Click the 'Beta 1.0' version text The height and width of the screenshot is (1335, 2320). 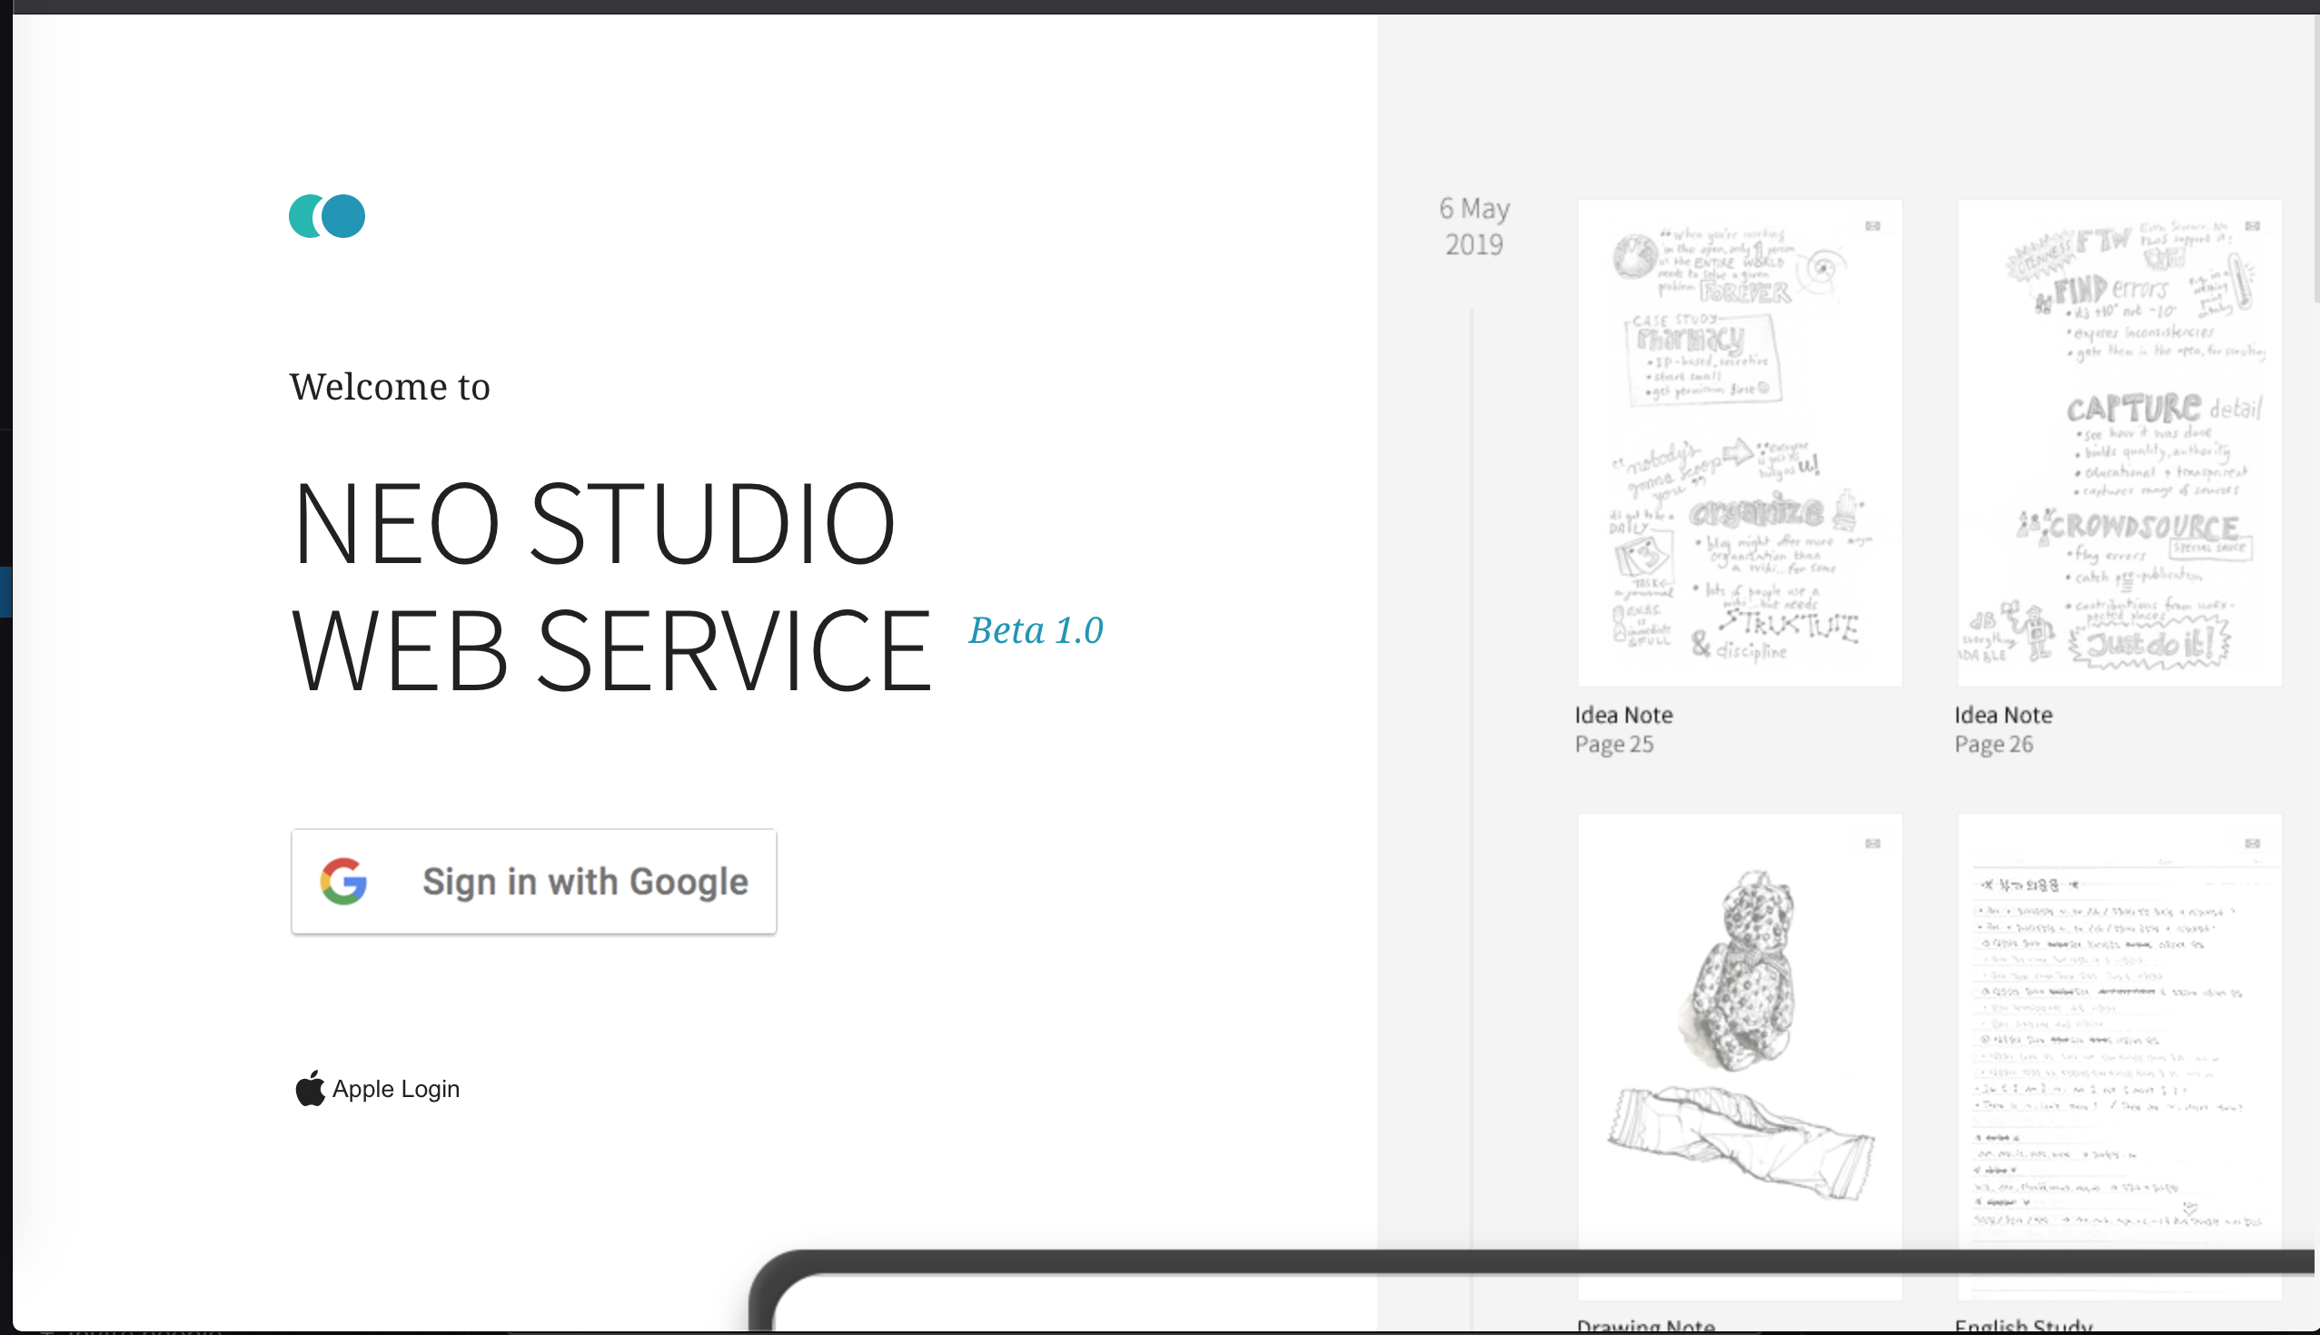tap(1036, 631)
